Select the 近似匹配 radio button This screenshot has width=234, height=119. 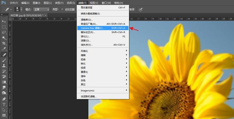[62, 10]
